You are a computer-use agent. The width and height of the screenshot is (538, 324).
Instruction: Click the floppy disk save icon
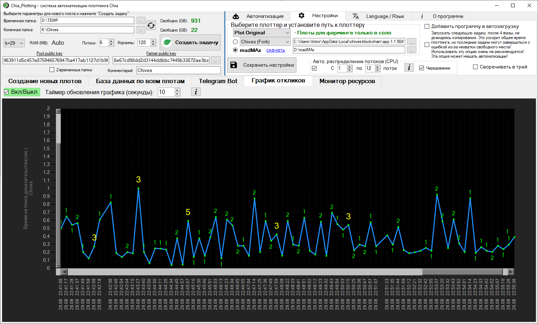pyautogui.click(x=234, y=65)
